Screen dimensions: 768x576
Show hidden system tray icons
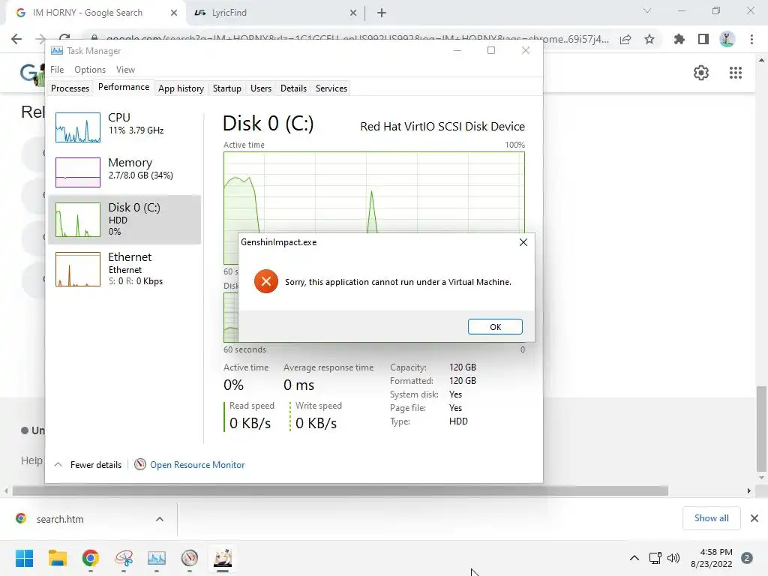coord(634,558)
